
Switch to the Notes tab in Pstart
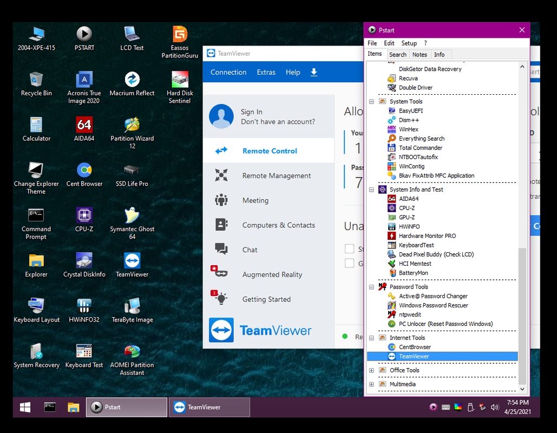pyautogui.click(x=420, y=54)
